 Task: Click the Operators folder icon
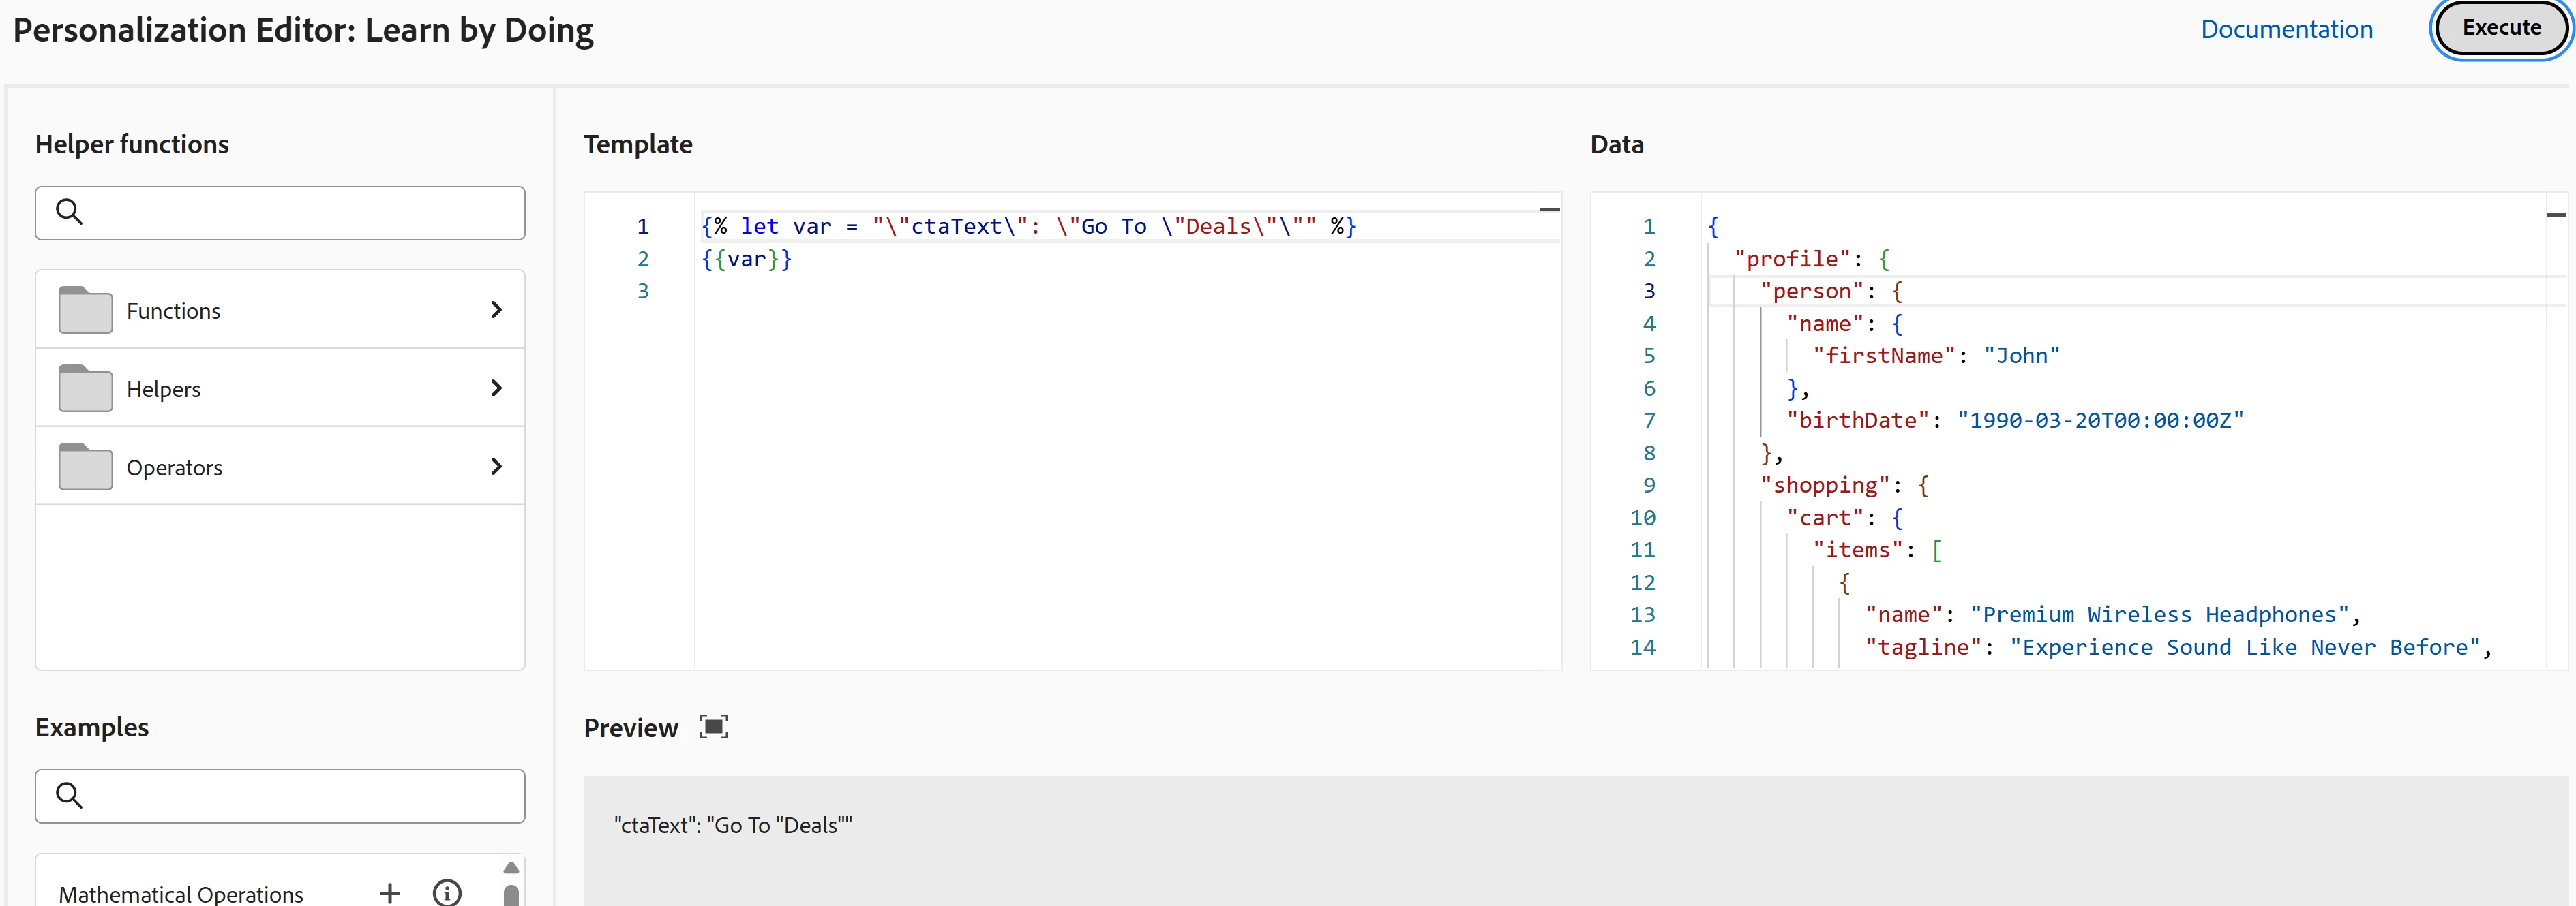pyautogui.click(x=85, y=467)
